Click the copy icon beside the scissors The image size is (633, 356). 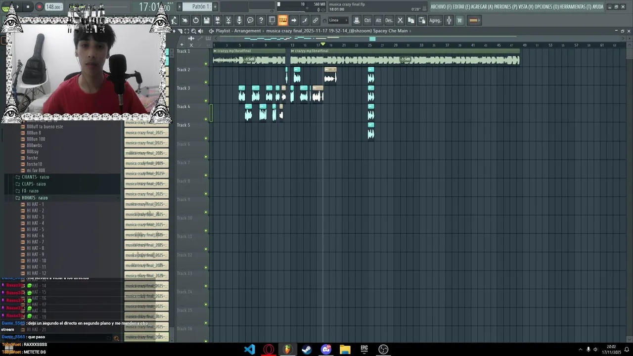click(x=411, y=20)
